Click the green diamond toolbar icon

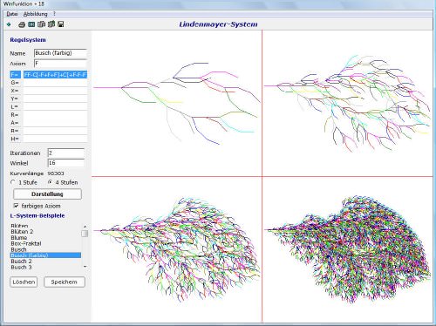click(x=9, y=24)
